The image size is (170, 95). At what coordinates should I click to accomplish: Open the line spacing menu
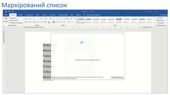coord(64,22)
